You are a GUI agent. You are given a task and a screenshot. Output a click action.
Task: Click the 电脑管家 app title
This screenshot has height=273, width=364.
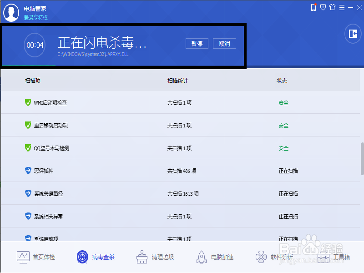pyautogui.click(x=35, y=9)
